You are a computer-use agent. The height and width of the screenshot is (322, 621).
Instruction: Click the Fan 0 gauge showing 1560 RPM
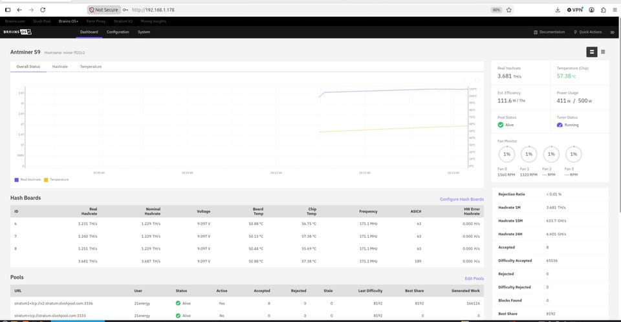507,154
